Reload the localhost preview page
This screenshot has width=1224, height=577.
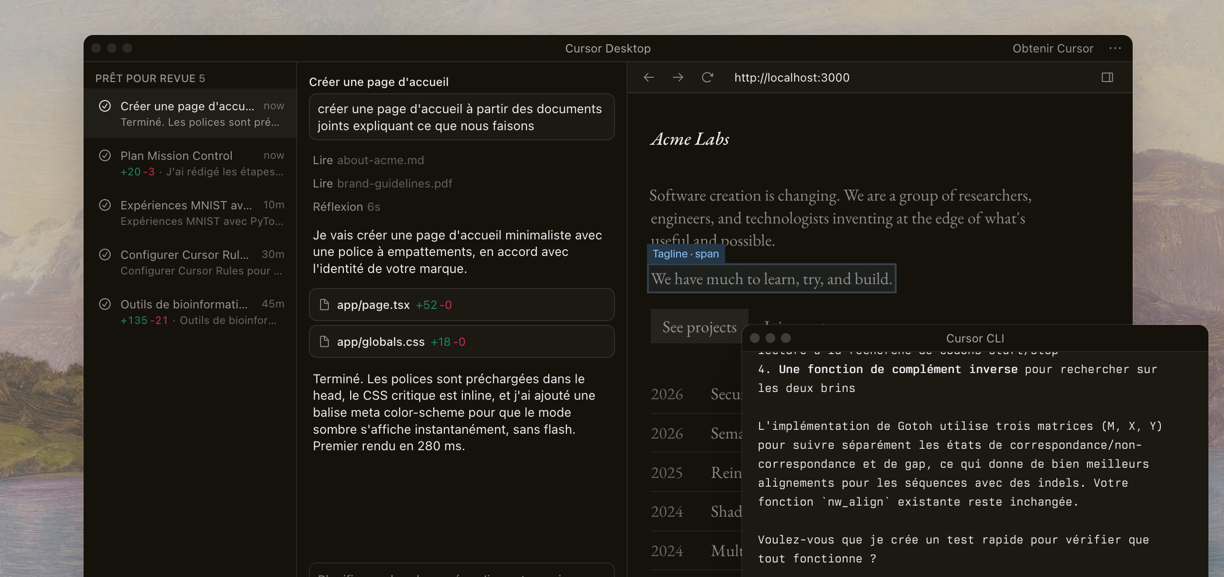tap(707, 78)
